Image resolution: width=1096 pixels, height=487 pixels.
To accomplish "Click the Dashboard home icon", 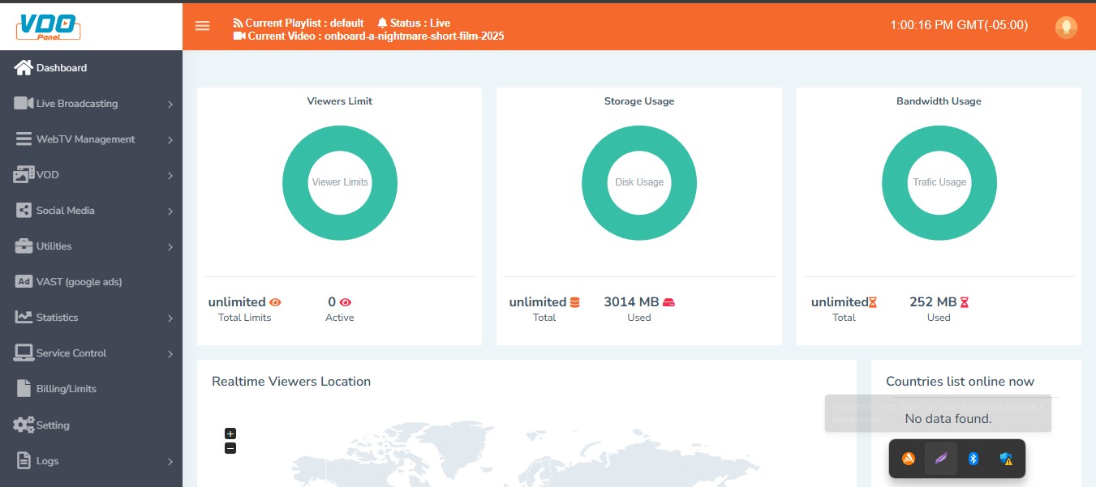I will 24,68.
